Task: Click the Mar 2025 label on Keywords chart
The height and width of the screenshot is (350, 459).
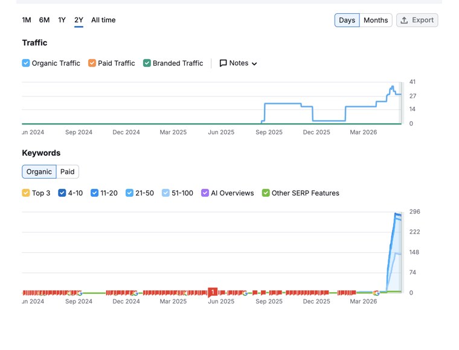Action: click(173, 301)
